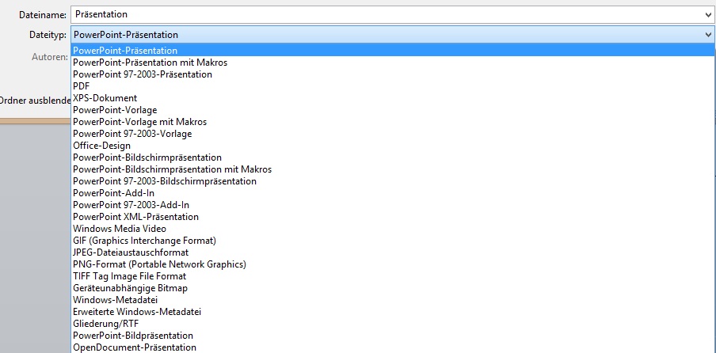716x353 pixels.
Task: Pick PowerPoint-Bildschirmpräsentation without macros
Action: pos(393,157)
